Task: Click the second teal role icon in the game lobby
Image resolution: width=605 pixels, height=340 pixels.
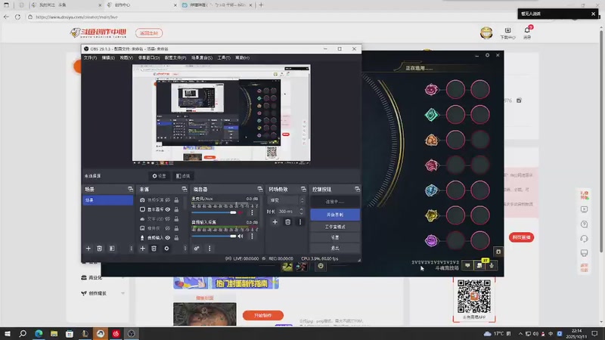Action: 431,115
